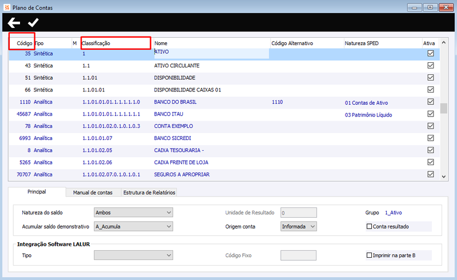Click the scrollbar down arrow

(444, 177)
